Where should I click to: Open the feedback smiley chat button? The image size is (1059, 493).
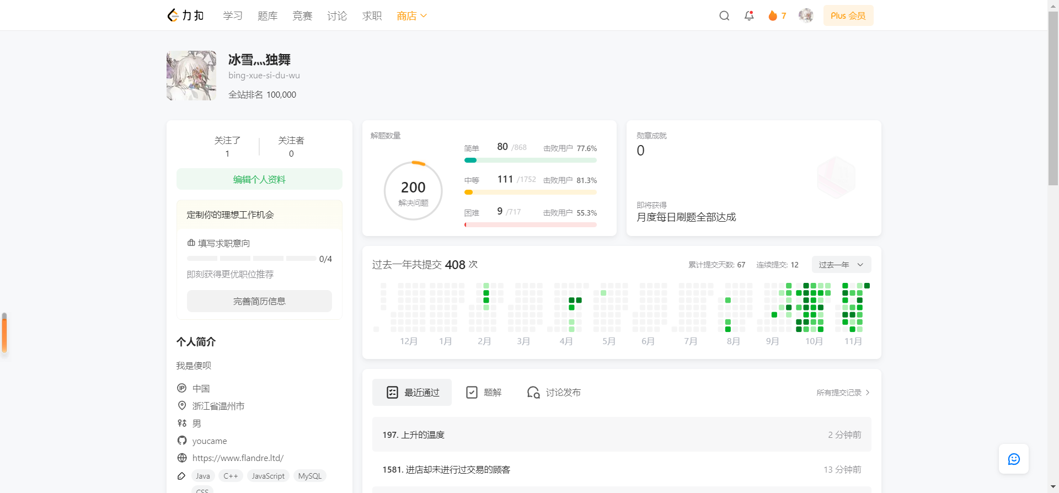click(x=1013, y=459)
